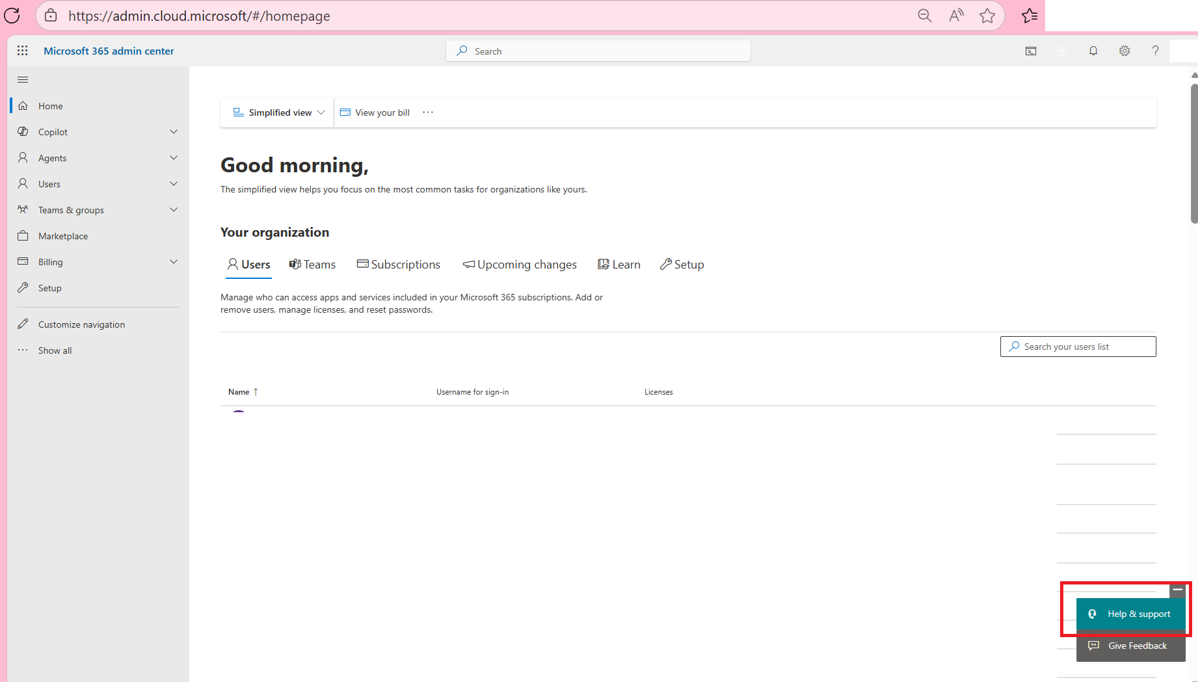
Task: Switch to the Teams tab
Action: (312, 265)
